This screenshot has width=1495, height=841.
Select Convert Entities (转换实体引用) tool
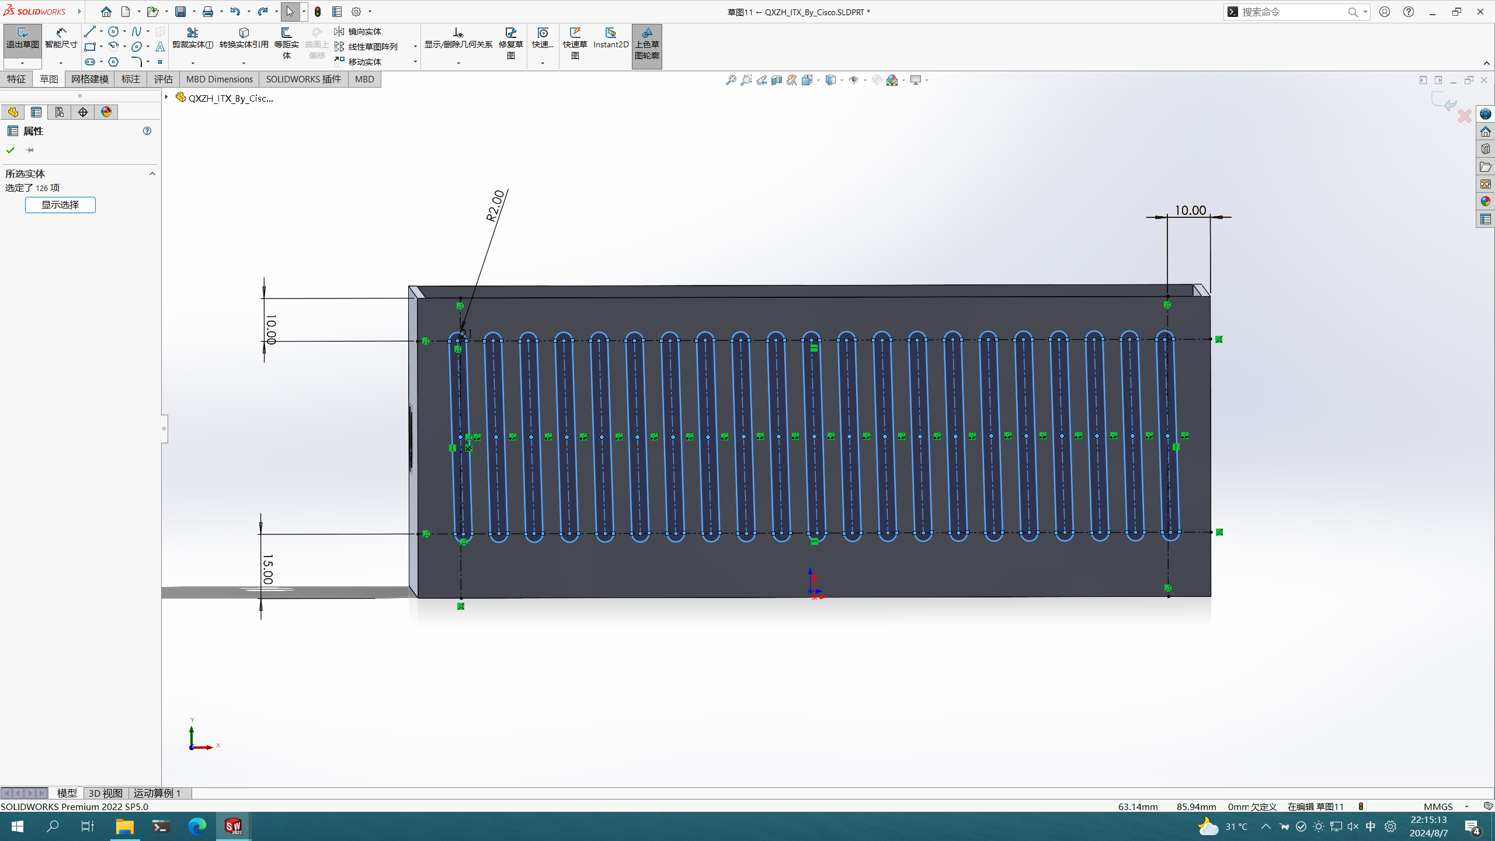coord(244,37)
